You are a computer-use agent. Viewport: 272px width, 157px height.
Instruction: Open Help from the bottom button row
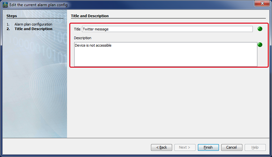[x=255, y=147]
